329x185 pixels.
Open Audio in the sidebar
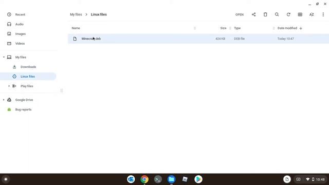click(20, 24)
